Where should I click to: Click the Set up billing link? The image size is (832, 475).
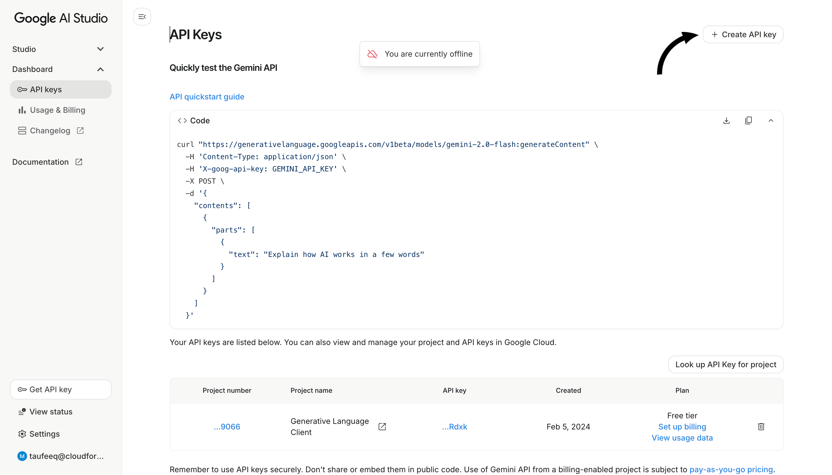[682, 426]
